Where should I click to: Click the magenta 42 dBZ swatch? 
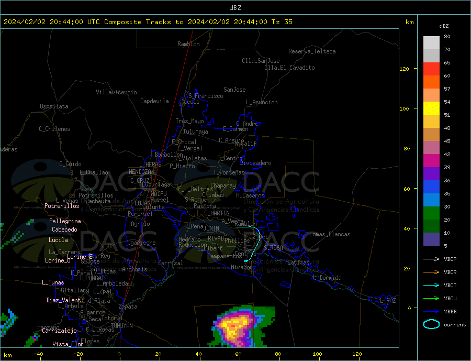coord(431,161)
